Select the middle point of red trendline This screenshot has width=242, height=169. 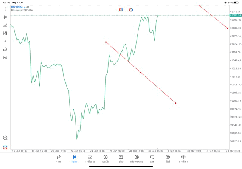tap(141, 72)
